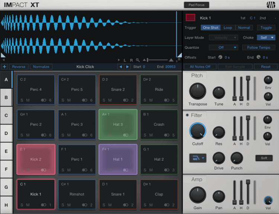Click the Offsets Start knob
This screenshot has height=214, width=279.
(220, 57)
